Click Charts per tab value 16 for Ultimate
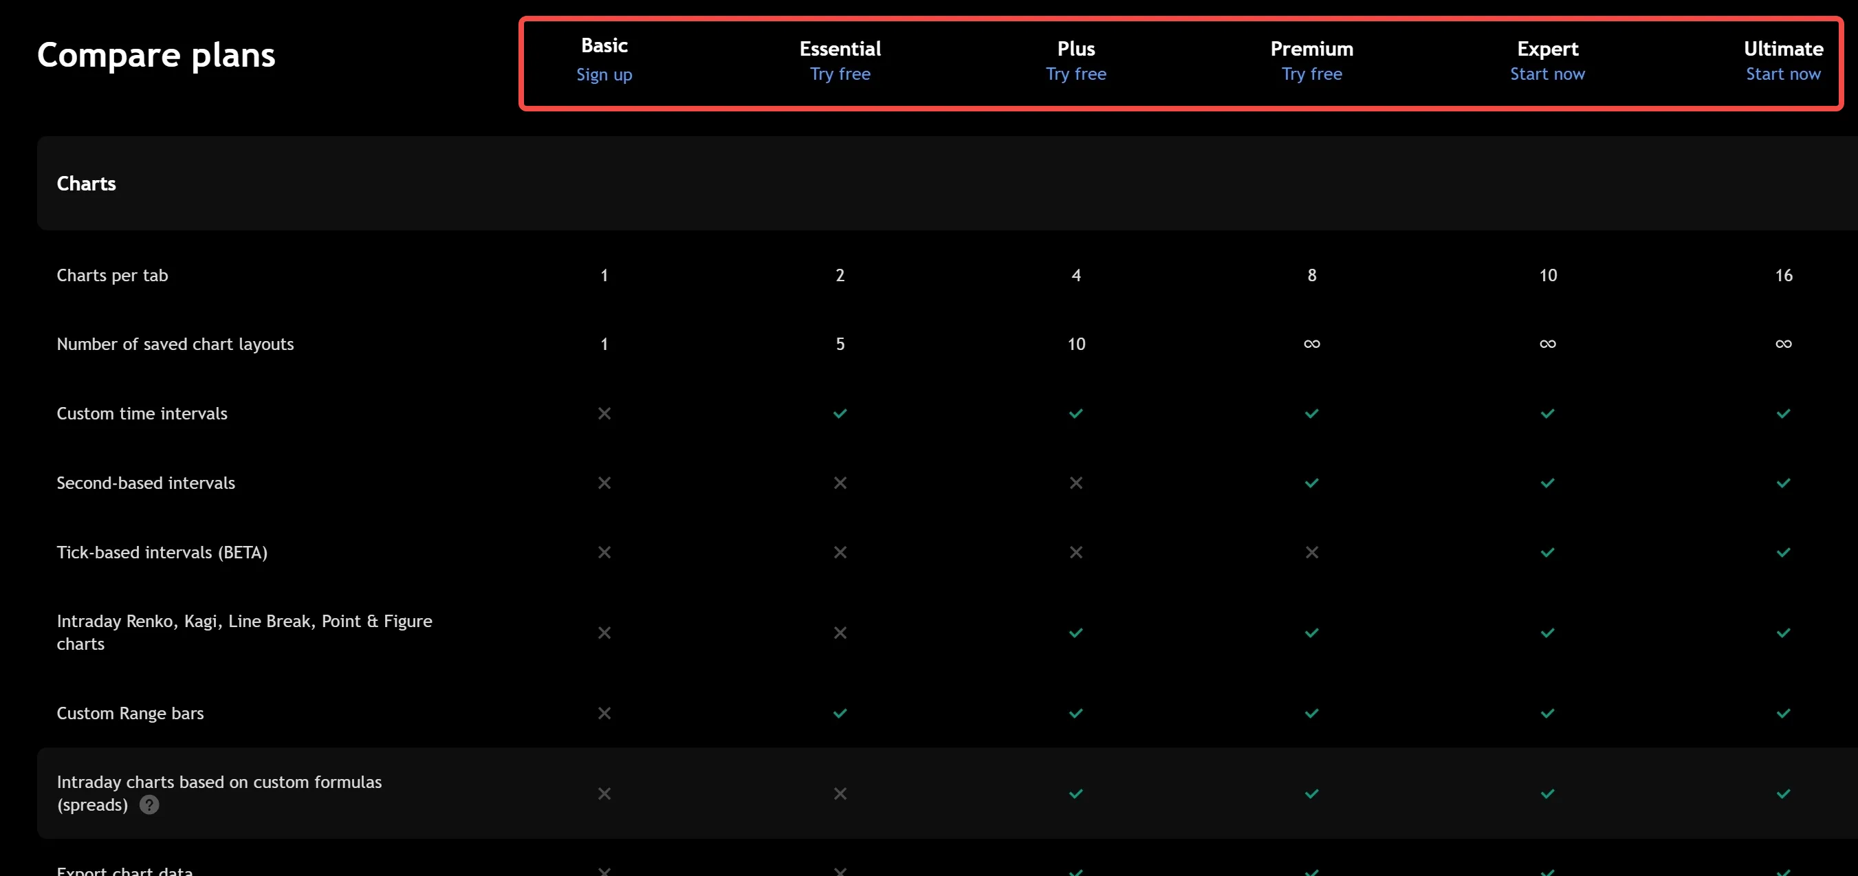The image size is (1858, 876). (1783, 276)
